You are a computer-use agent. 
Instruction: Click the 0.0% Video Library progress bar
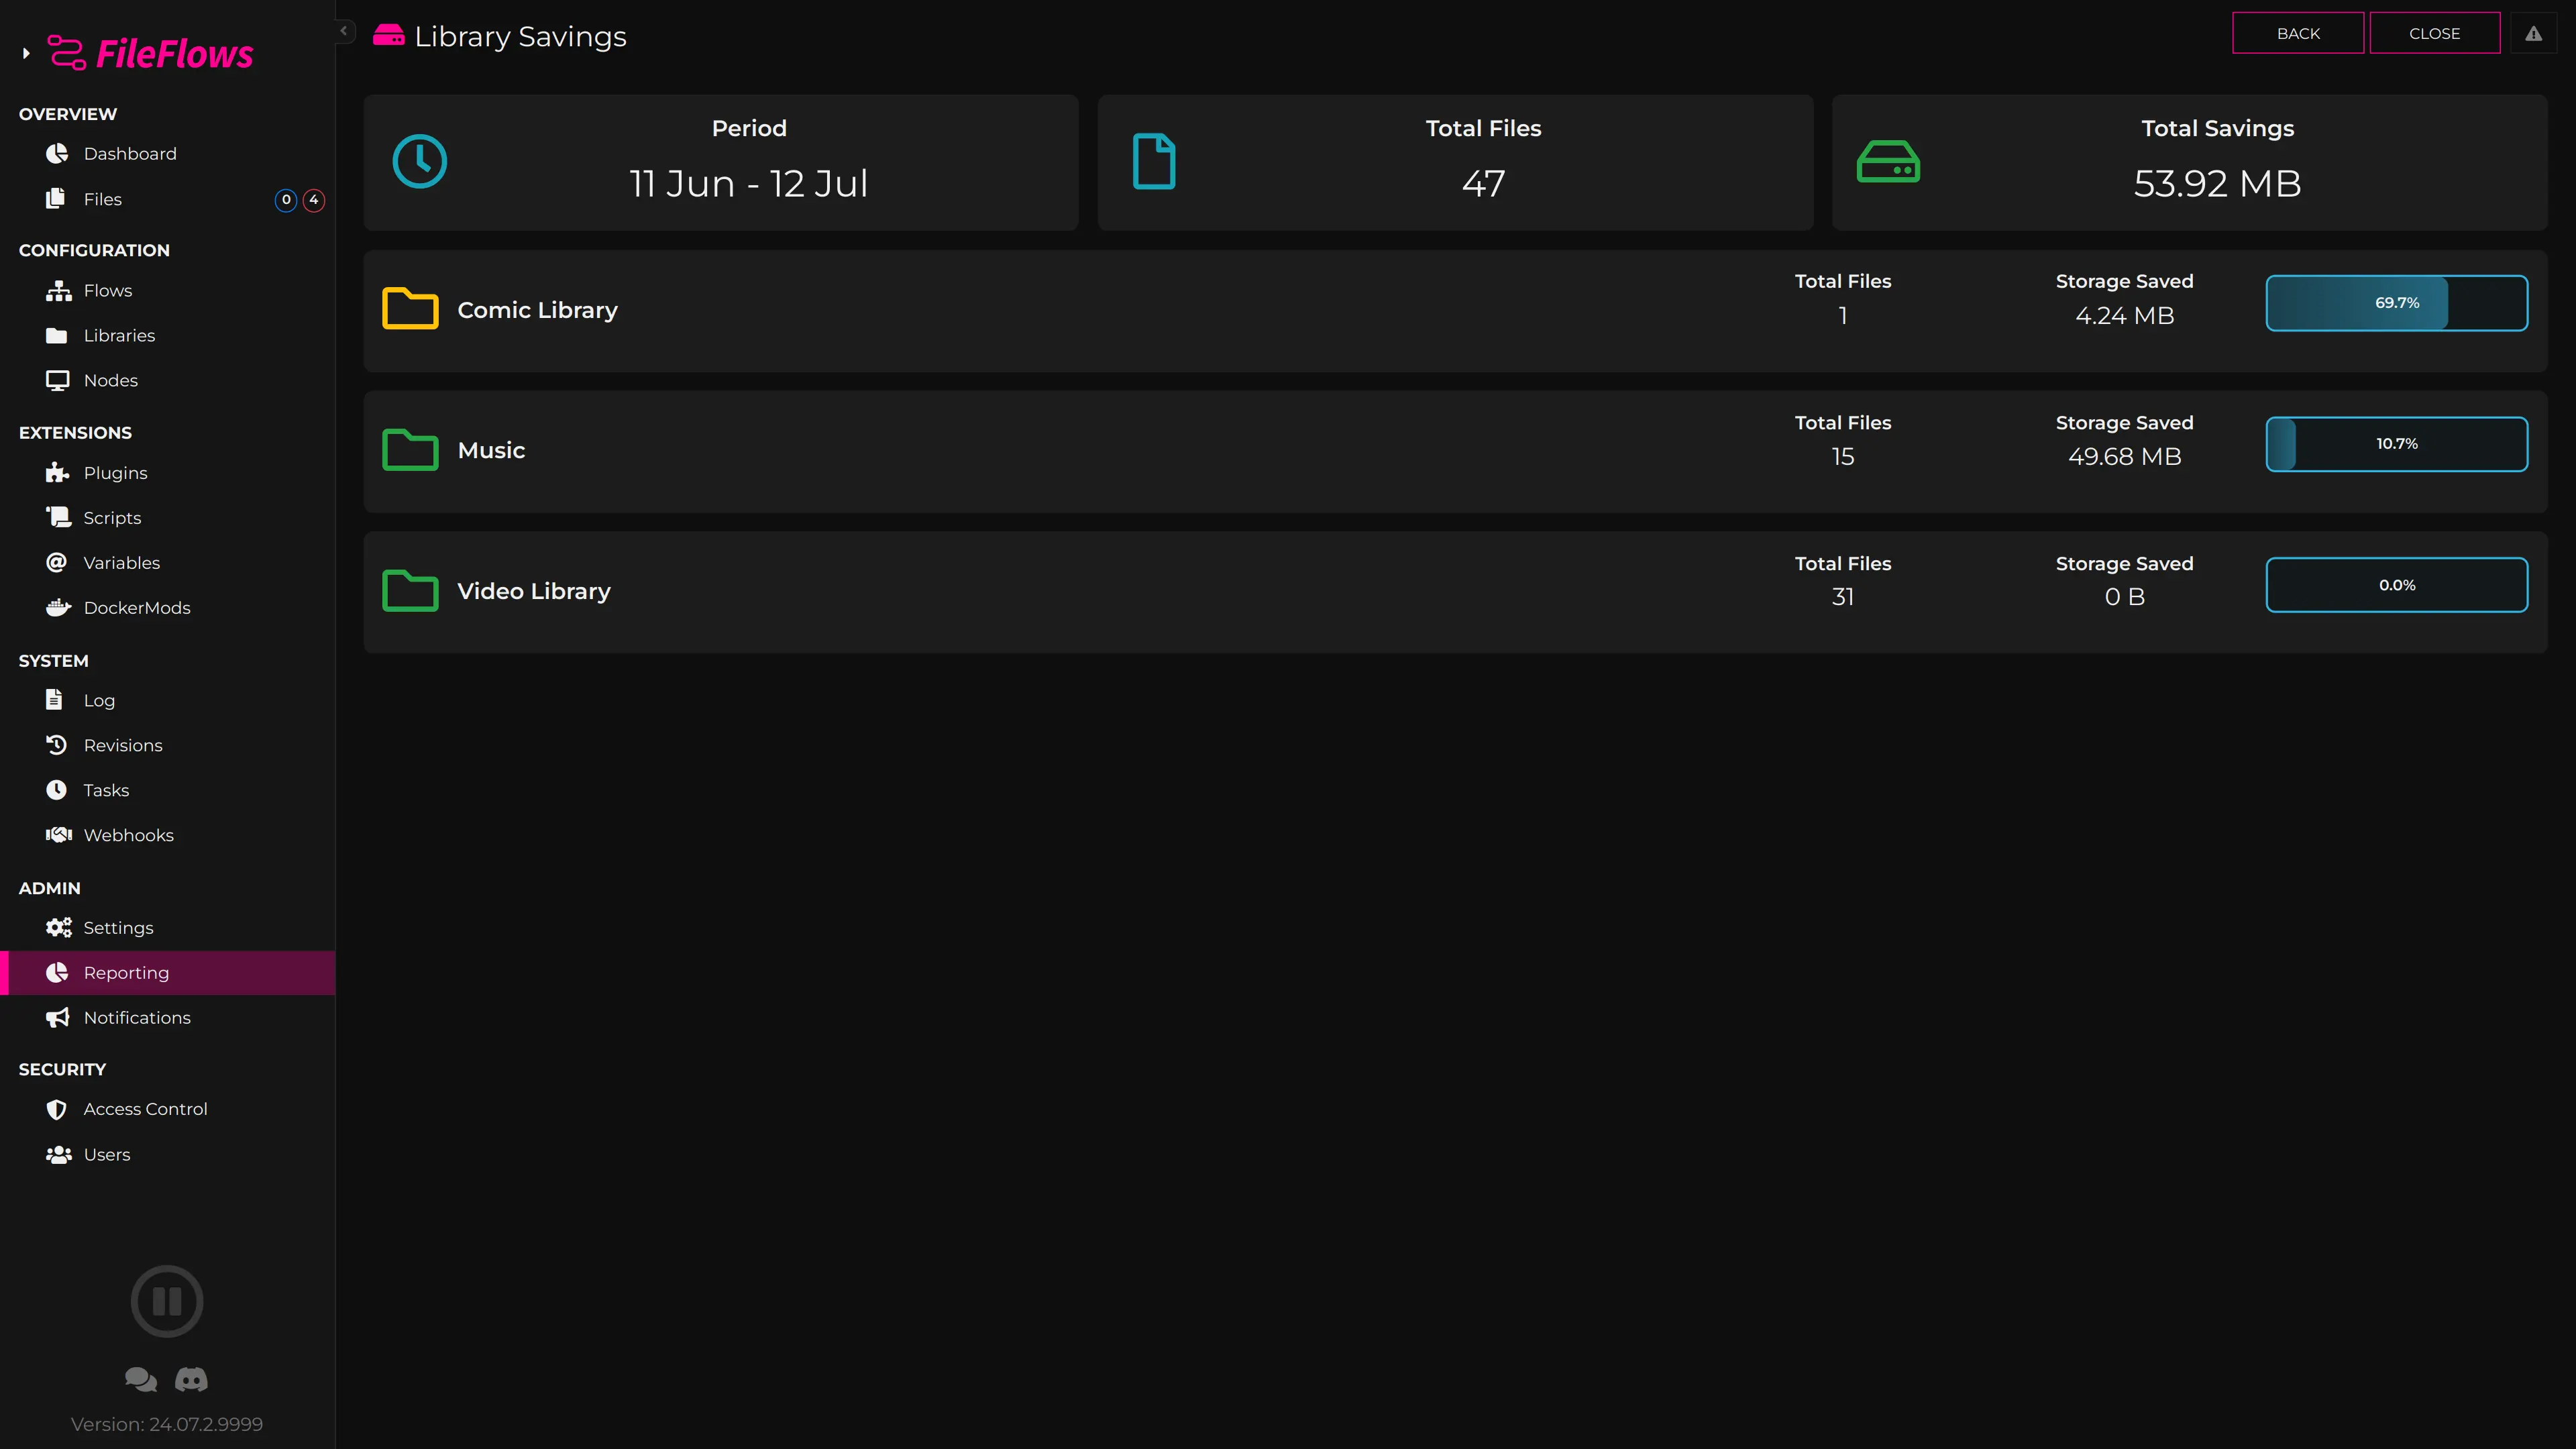(x=2397, y=585)
